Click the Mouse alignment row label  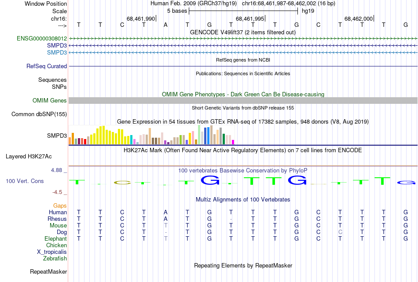click(x=58, y=226)
